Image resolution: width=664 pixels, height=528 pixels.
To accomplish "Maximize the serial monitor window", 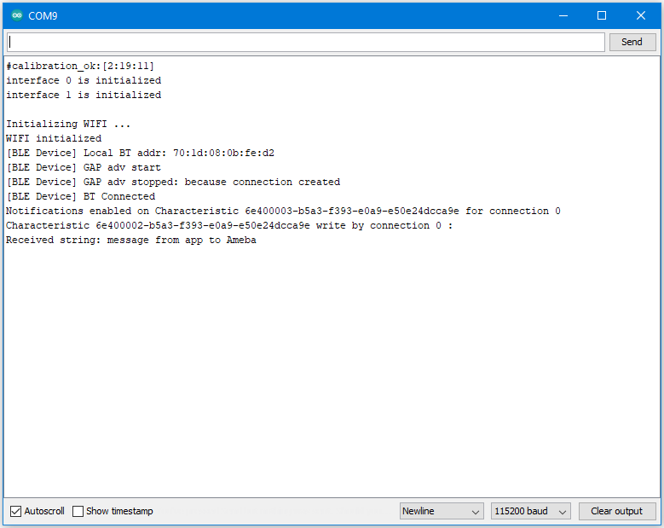I will tap(601, 15).
